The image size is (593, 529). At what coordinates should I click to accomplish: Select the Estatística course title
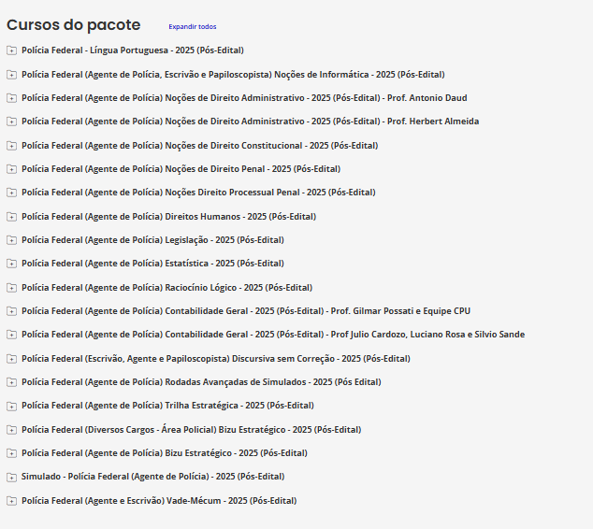[152, 264]
